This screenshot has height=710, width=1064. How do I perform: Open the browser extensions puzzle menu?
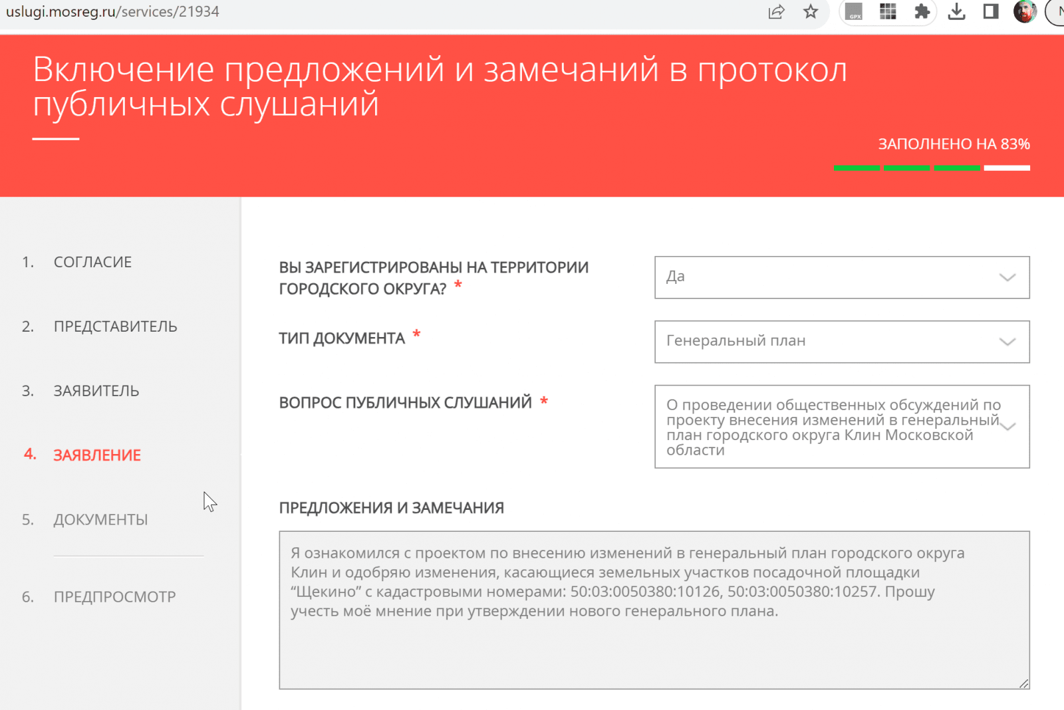[922, 11]
